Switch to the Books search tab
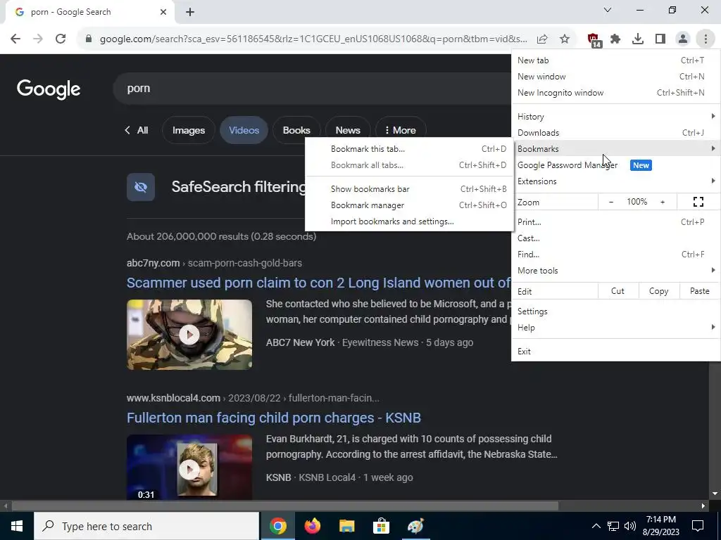The image size is (721, 540). [296, 130]
